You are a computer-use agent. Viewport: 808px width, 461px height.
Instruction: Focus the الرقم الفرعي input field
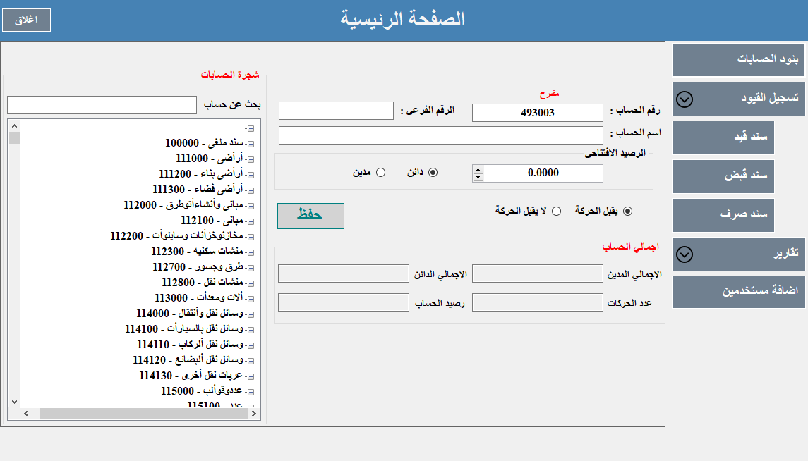(x=336, y=111)
